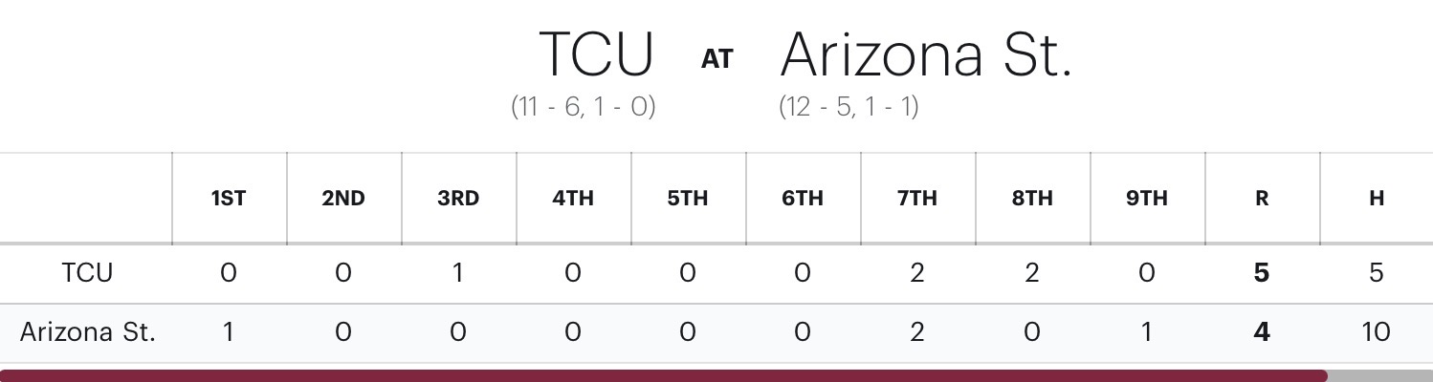Viewport: 1433px width, 382px height.
Task: Click the Arizona St. team heading
Action: (925, 53)
